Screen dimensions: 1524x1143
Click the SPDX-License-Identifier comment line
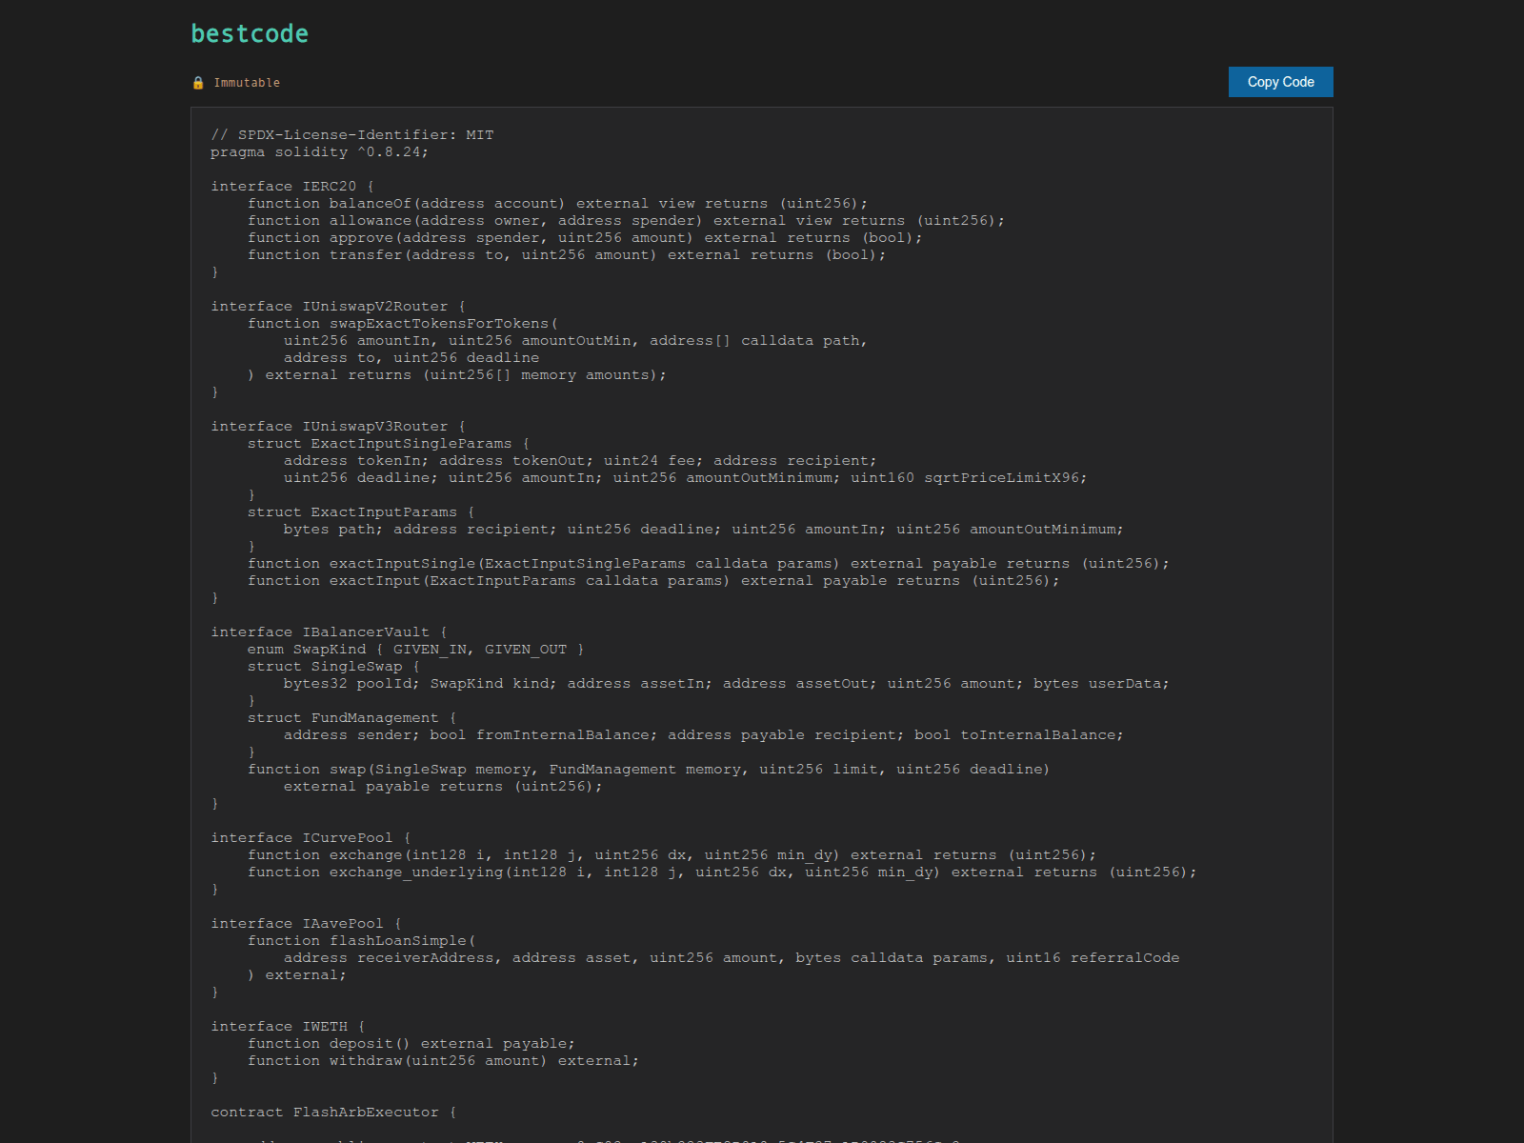click(x=352, y=135)
